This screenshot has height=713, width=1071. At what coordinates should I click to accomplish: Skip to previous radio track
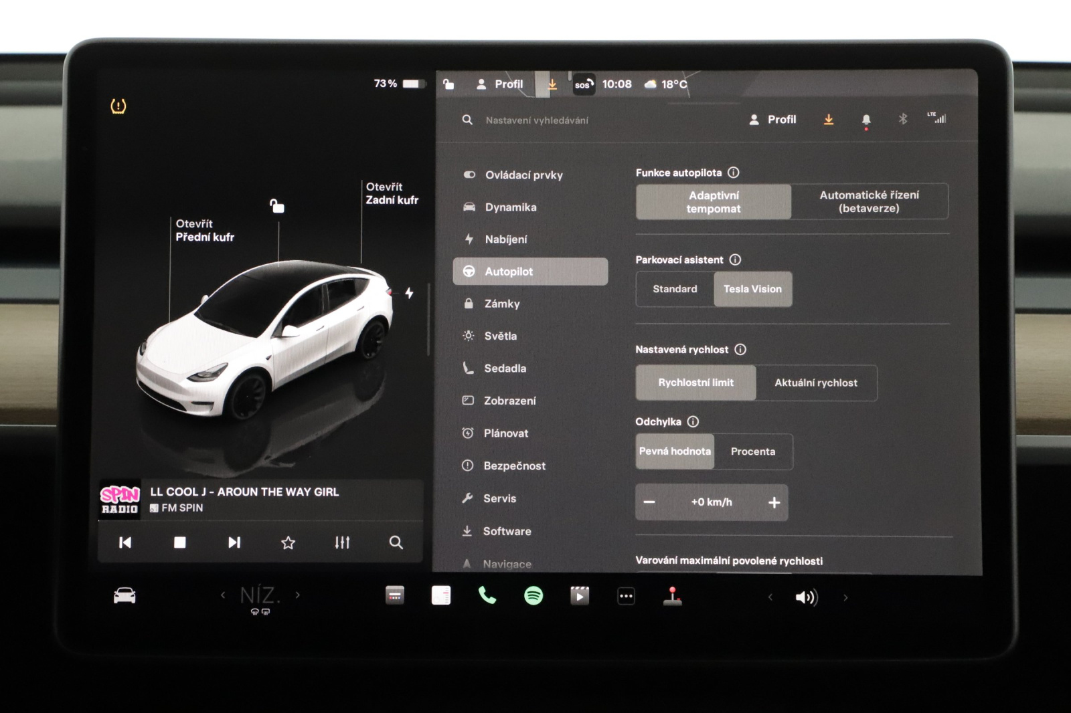[125, 542]
